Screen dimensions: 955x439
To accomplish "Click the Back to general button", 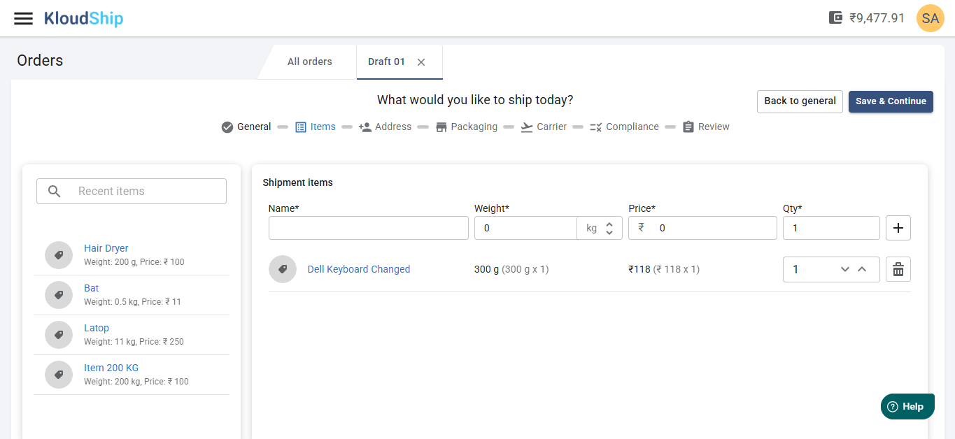I will (x=800, y=101).
